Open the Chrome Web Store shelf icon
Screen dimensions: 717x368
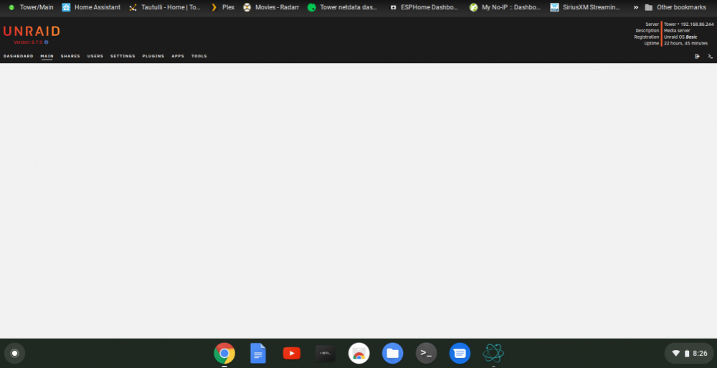click(359, 354)
